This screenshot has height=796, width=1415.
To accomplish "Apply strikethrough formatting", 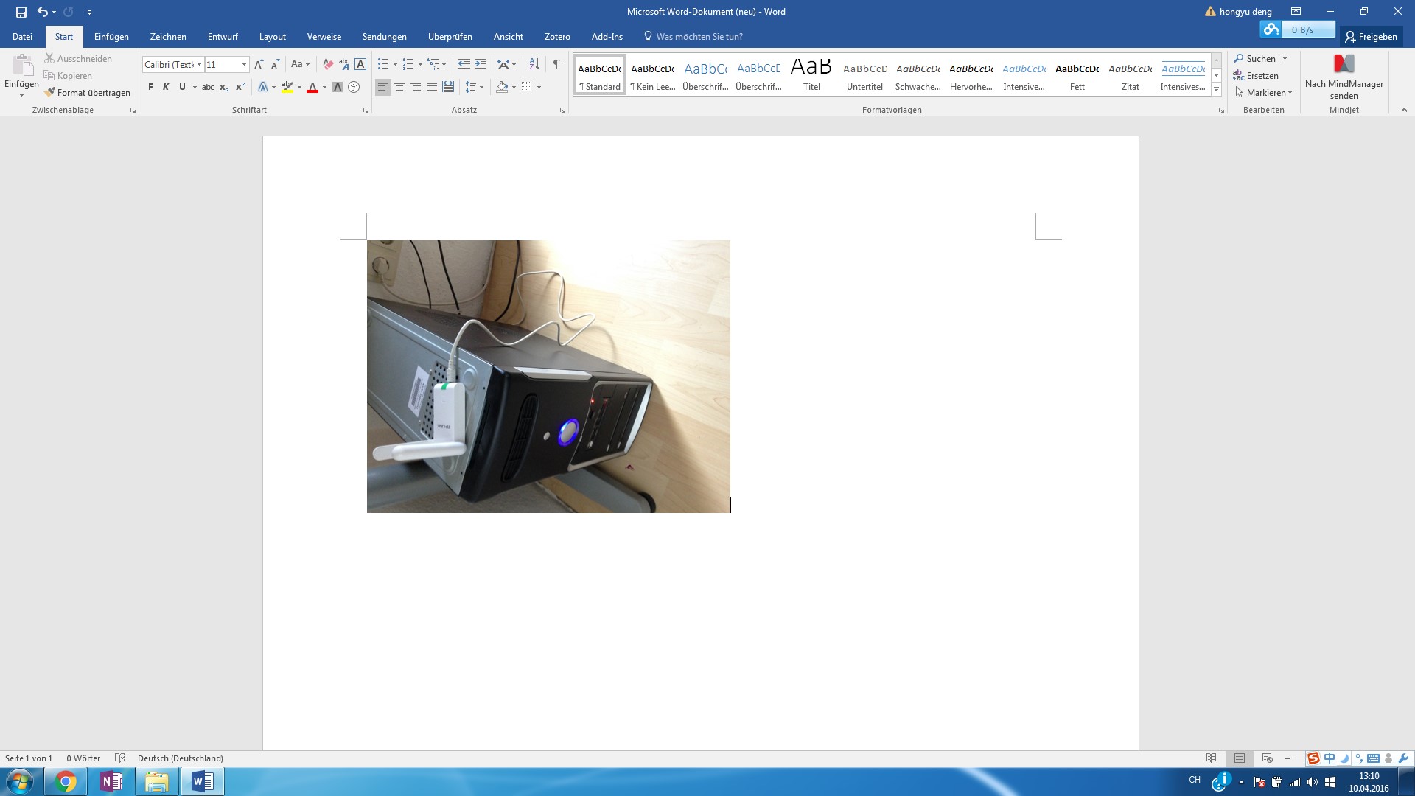I will pyautogui.click(x=208, y=87).
